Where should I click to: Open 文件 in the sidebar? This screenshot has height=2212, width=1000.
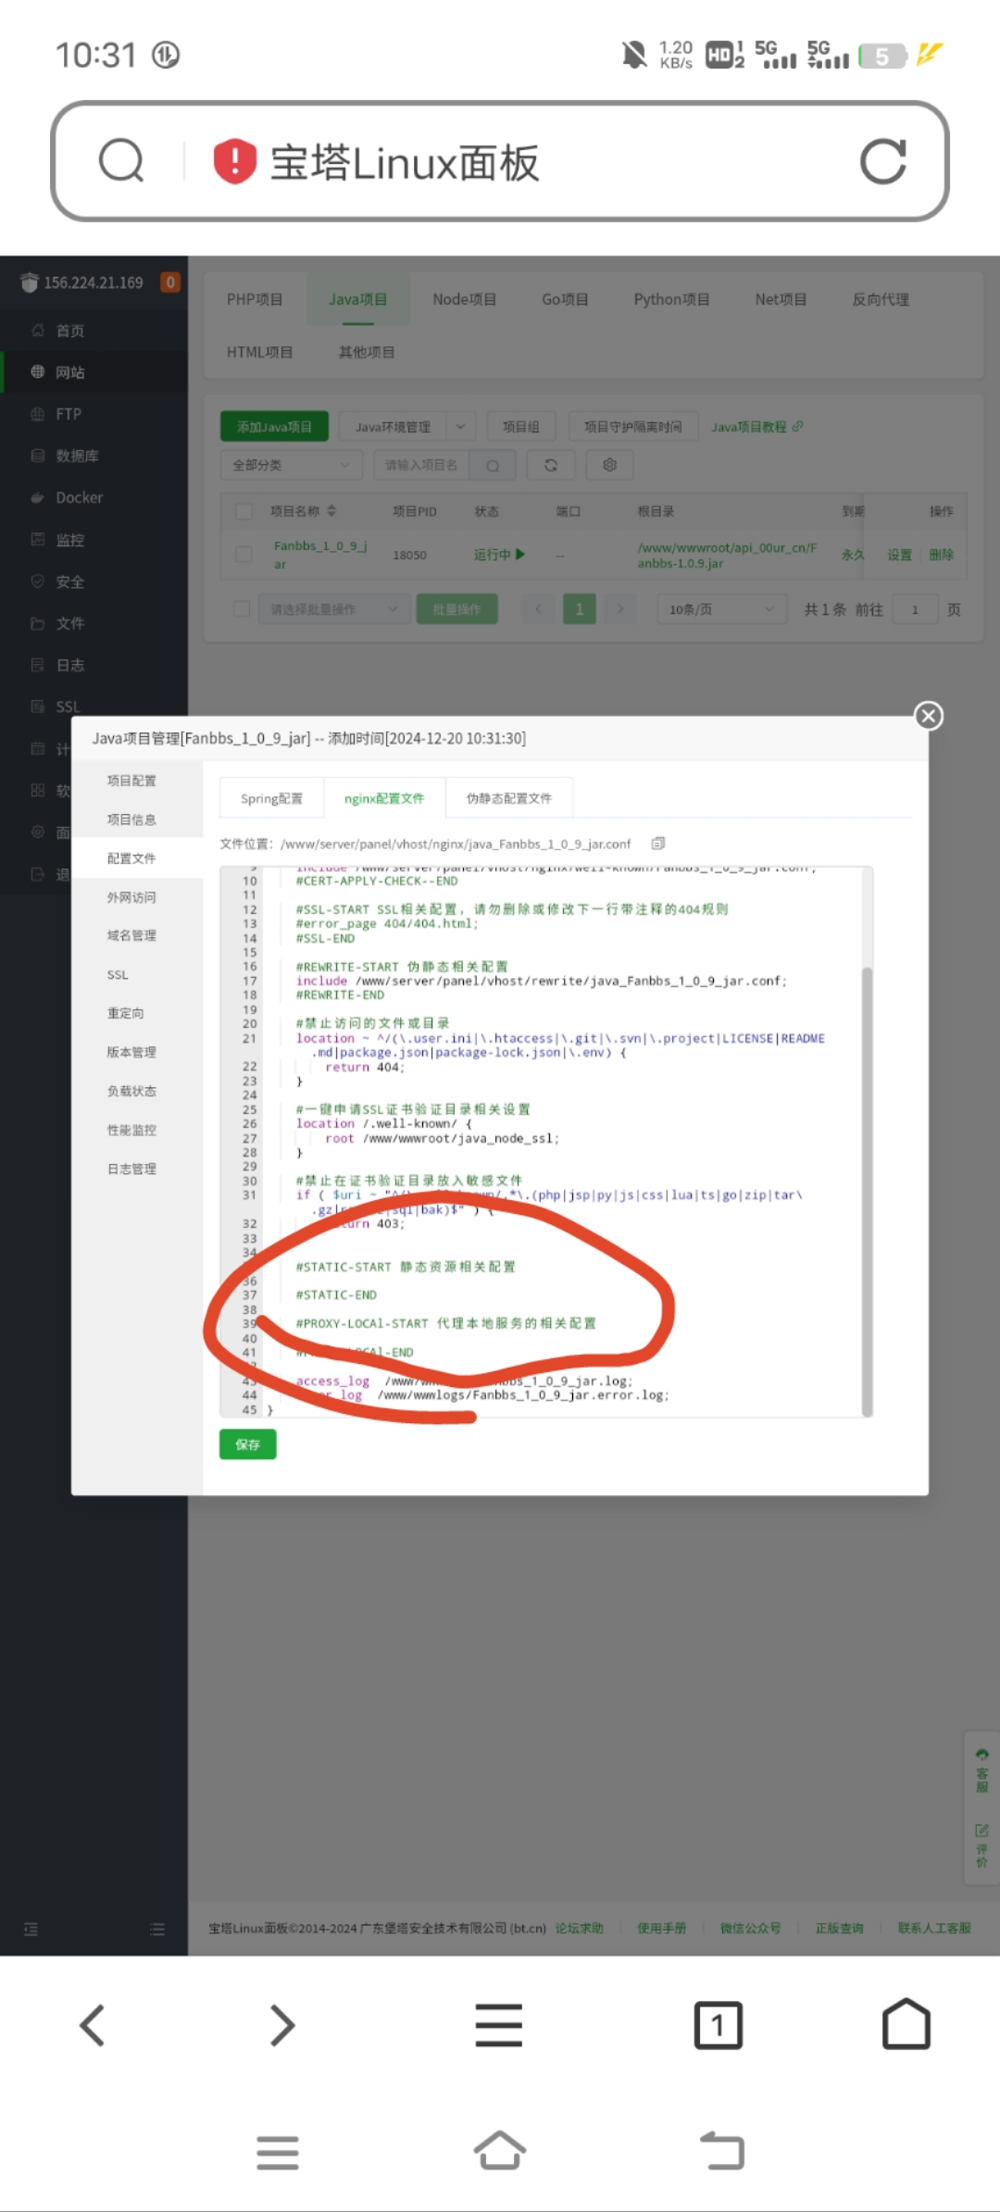pos(69,623)
